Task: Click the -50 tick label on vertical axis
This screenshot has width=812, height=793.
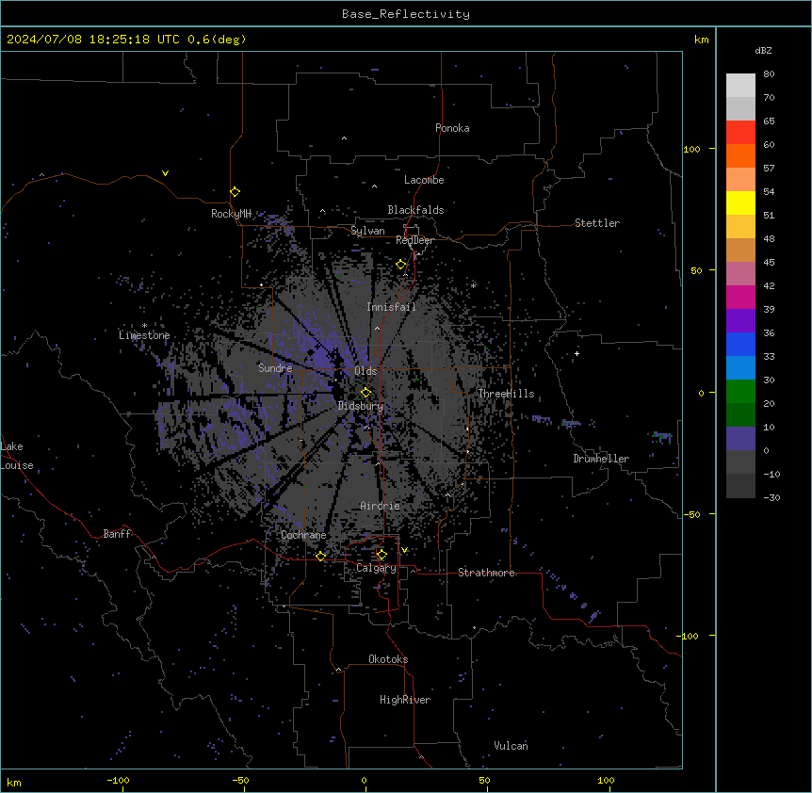Action: coord(691,514)
